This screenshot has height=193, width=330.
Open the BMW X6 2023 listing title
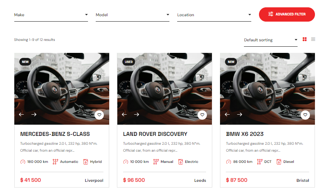[245, 134]
